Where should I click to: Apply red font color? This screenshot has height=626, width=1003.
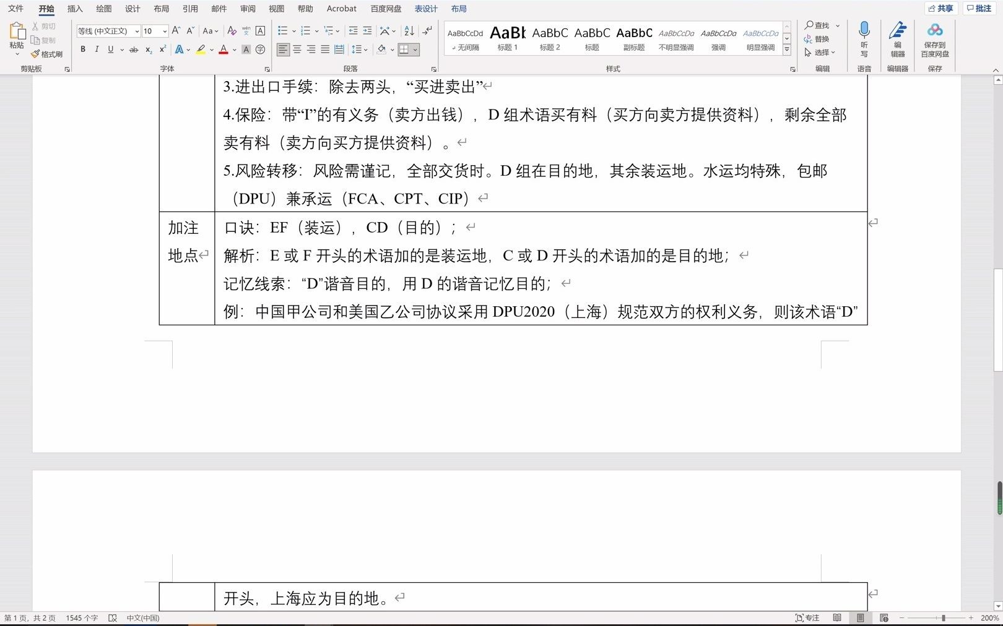click(224, 49)
